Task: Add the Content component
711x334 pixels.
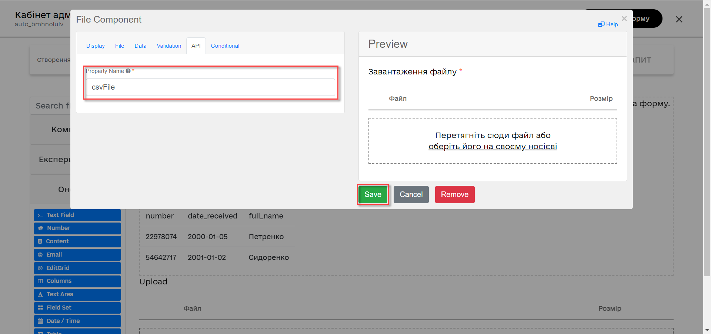Action: coord(77,241)
